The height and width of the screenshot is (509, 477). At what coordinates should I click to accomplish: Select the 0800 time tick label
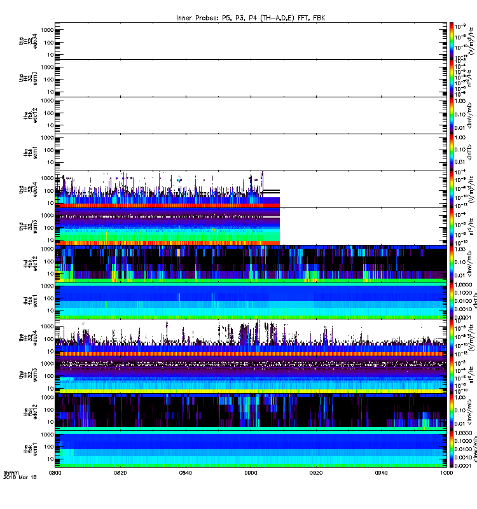pos(55,473)
